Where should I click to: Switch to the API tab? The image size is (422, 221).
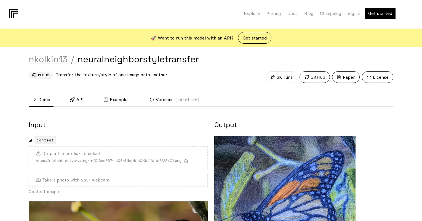77,100
